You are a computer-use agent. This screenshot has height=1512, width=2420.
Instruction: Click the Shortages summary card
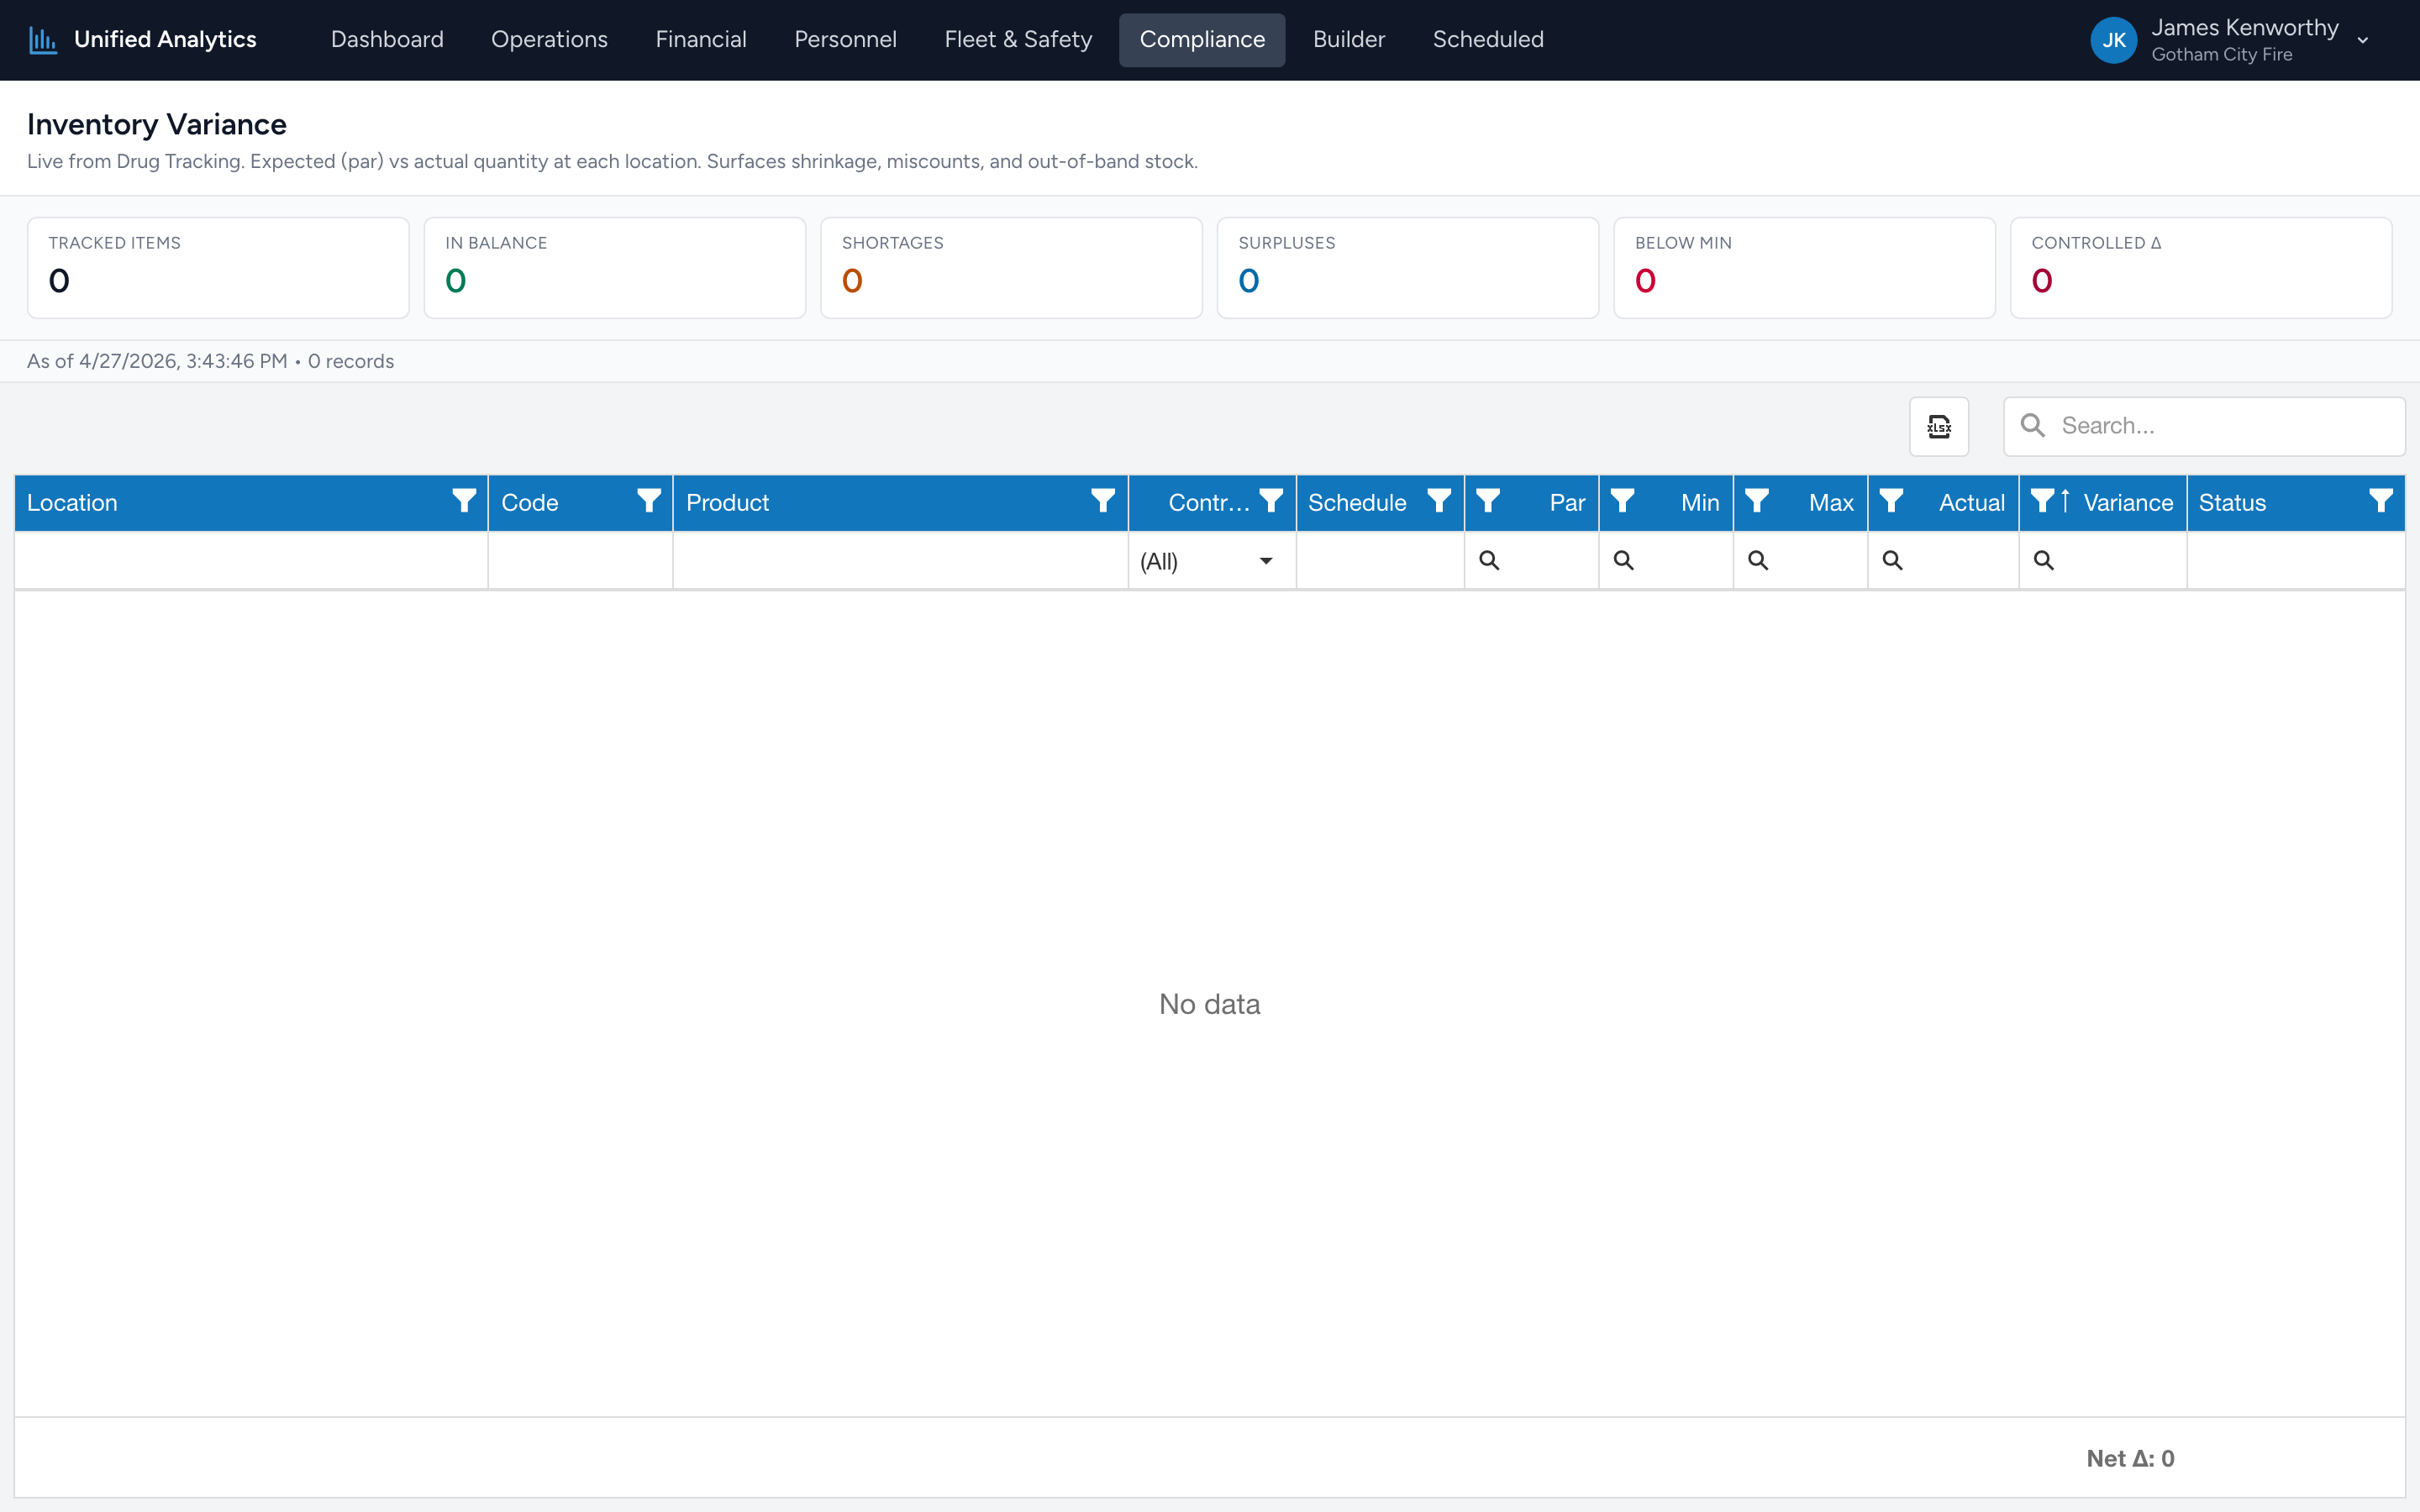tap(1011, 268)
